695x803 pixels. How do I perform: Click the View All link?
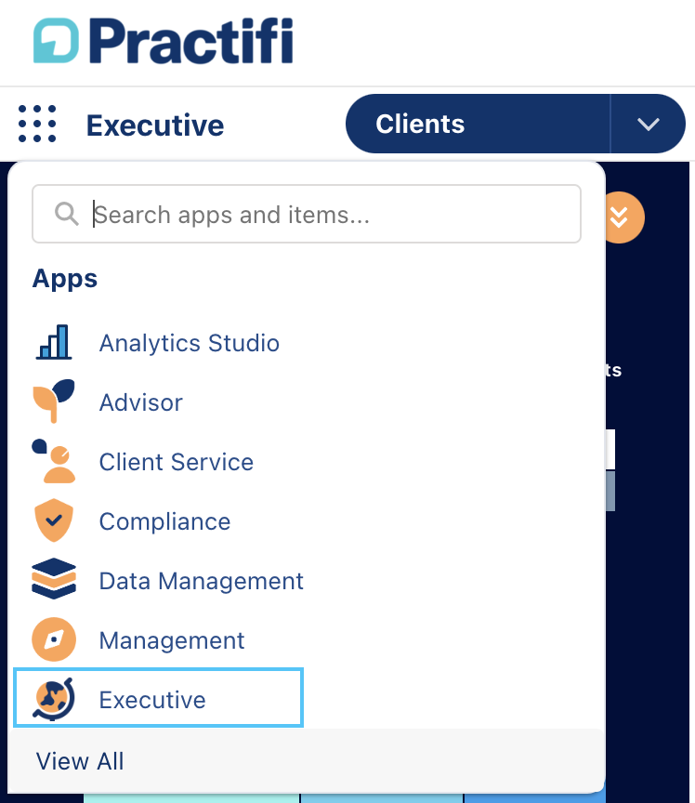[x=80, y=761]
